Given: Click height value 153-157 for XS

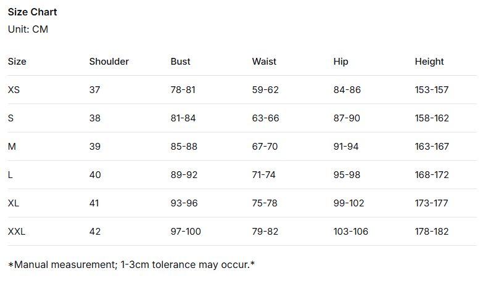Looking at the screenshot, I should (x=431, y=90).
